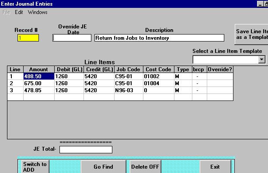The image size is (268, 173).
Task: Click type M in line 1
Action: [183, 76]
